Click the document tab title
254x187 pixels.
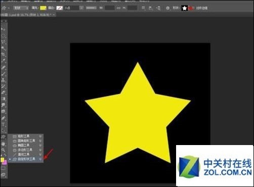coord(26,15)
